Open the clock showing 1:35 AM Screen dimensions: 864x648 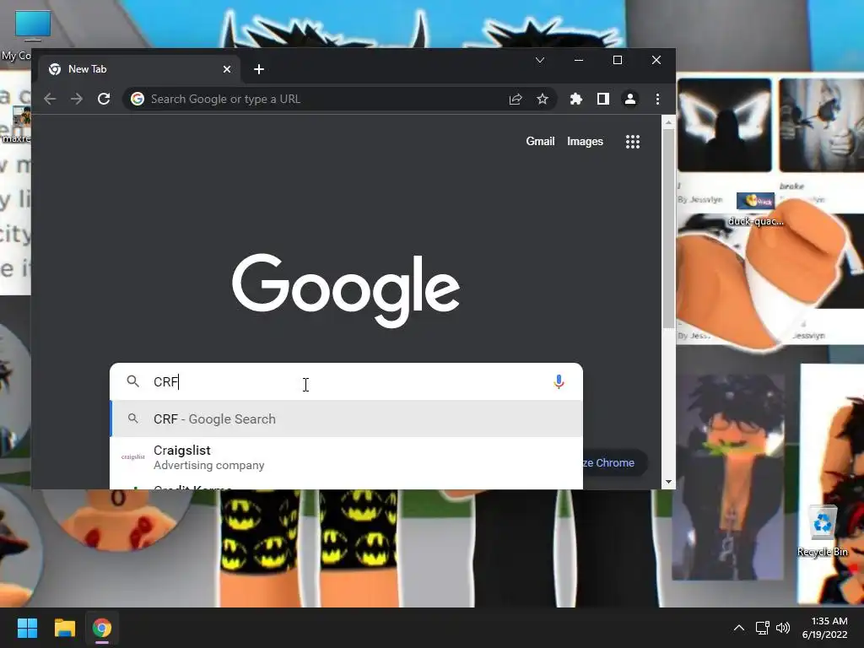[x=825, y=628]
